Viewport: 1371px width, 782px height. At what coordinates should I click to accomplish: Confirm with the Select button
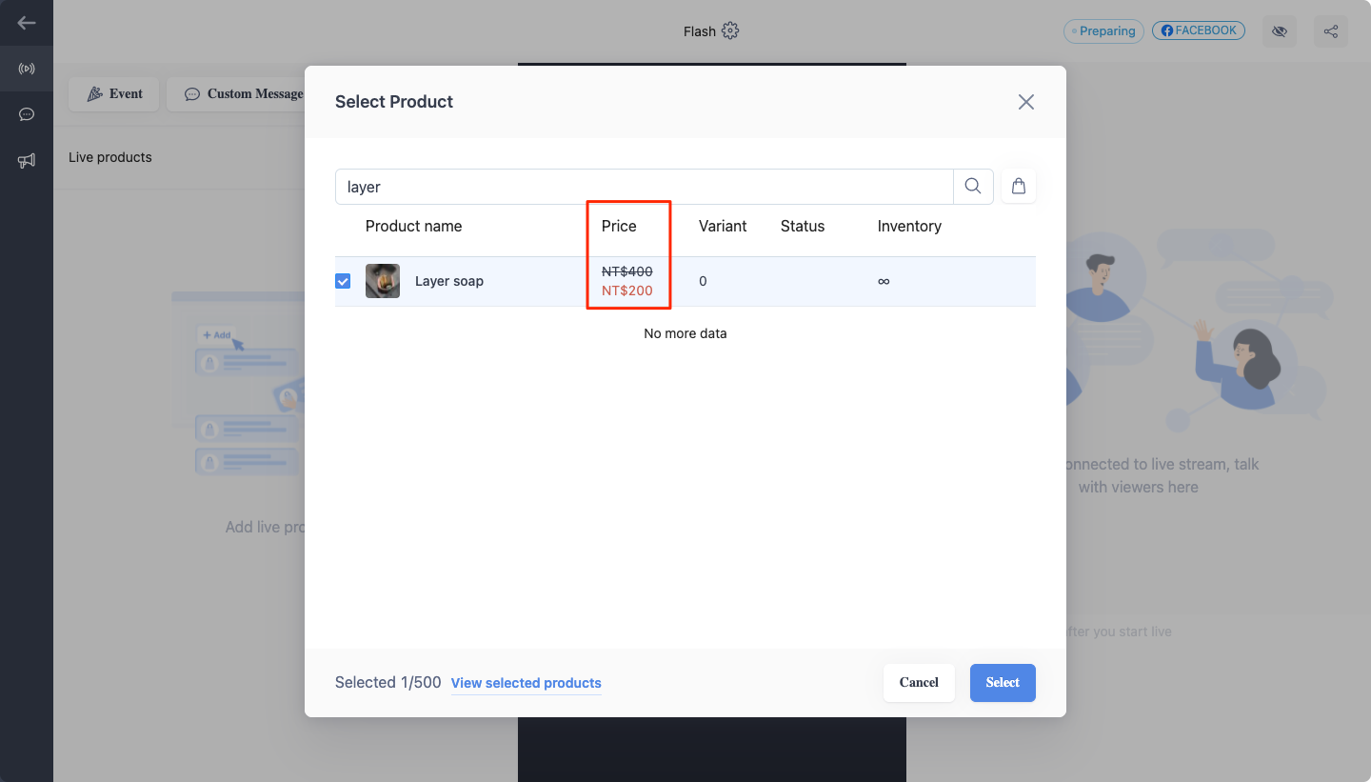pyautogui.click(x=1003, y=683)
